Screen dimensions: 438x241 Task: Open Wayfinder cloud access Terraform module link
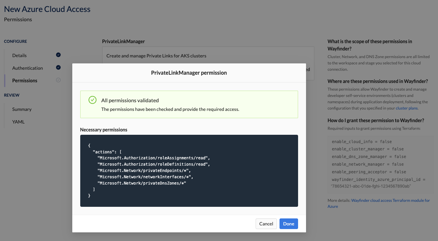coord(379,203)
